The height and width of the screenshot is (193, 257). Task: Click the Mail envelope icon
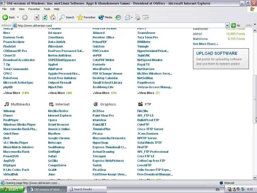click(128, 17)
